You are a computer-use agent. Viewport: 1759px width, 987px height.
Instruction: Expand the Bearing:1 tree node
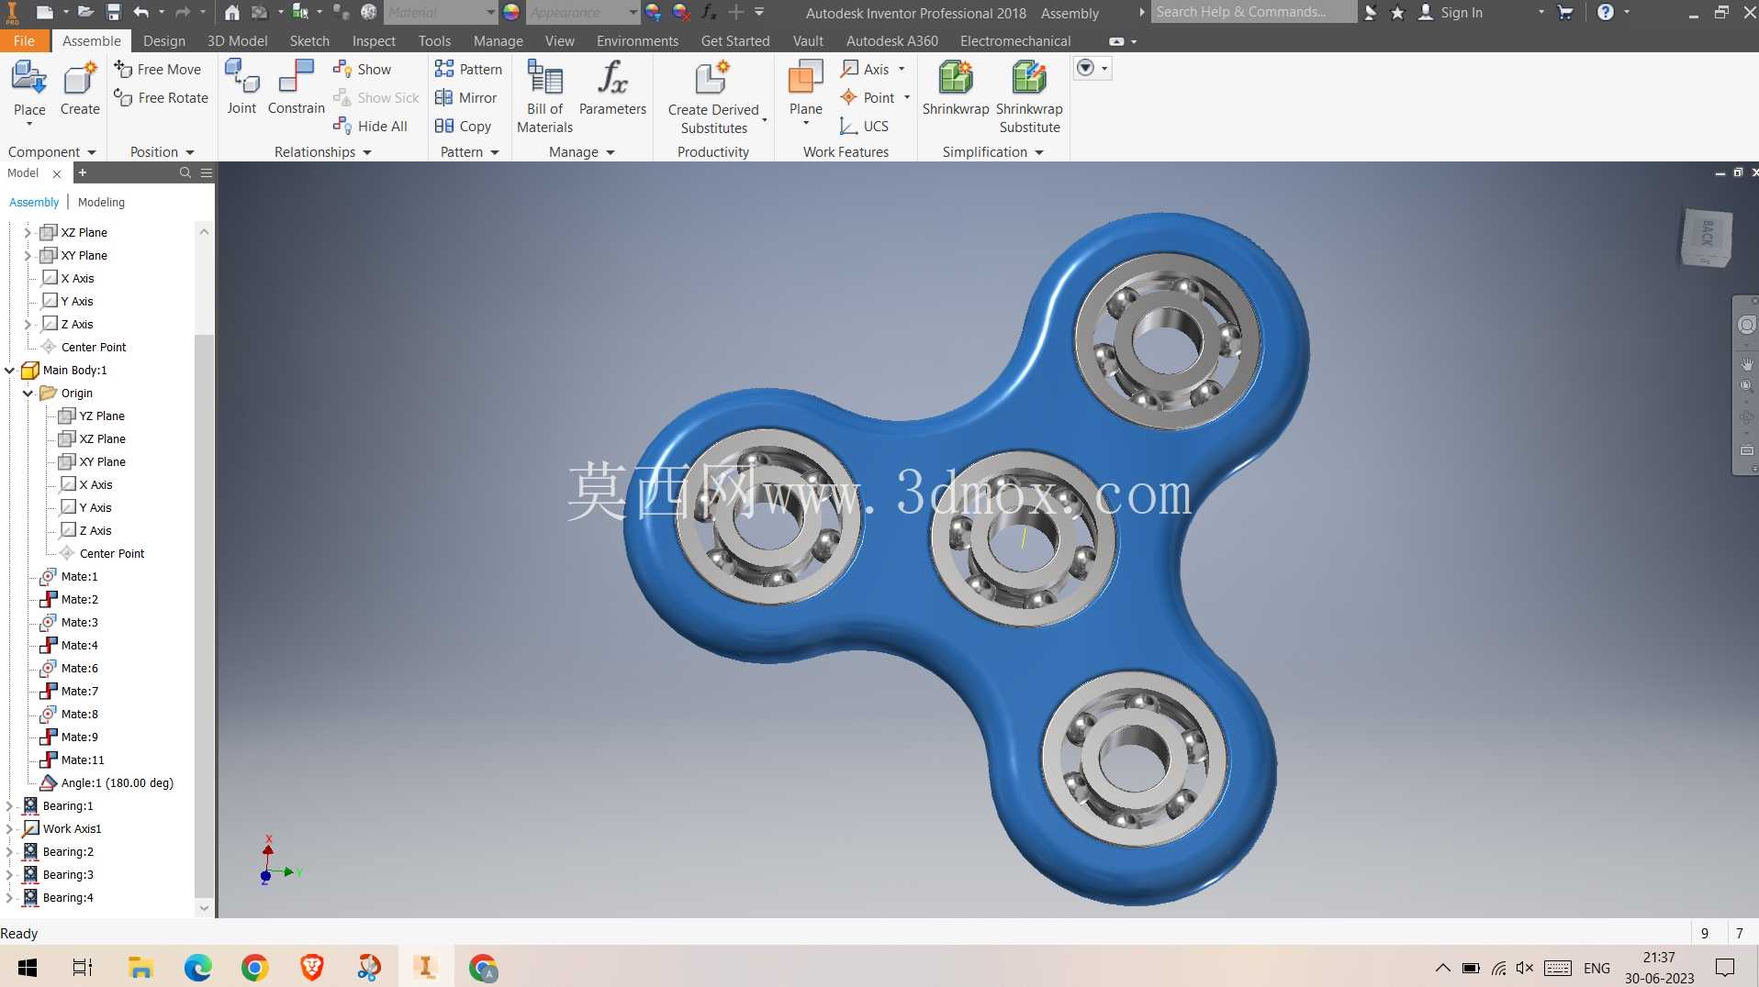(x=10, y=805)
